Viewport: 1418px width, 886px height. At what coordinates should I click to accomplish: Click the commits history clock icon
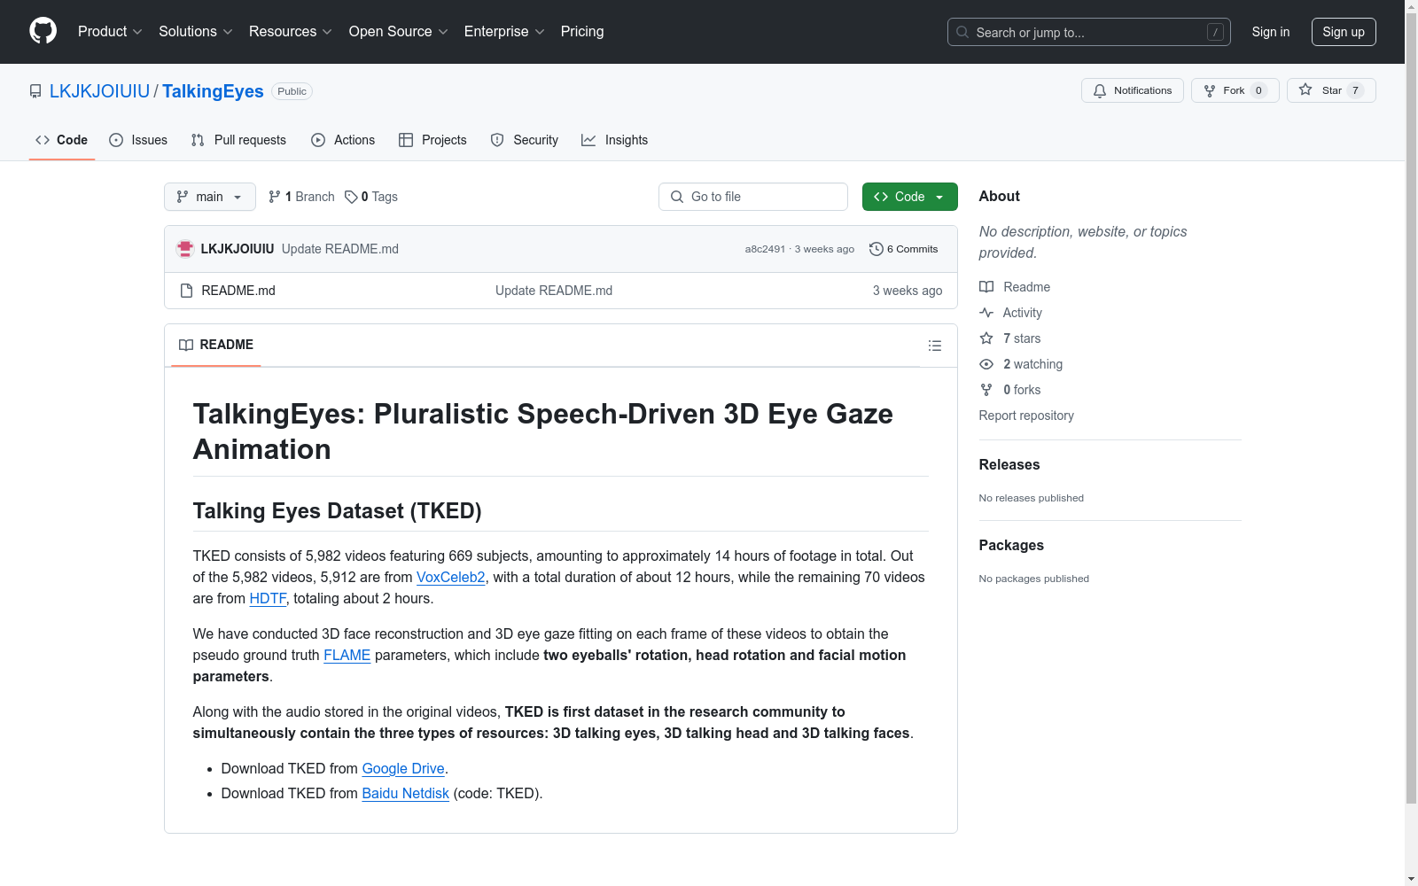pyautogui.click(x=877, y=249)
